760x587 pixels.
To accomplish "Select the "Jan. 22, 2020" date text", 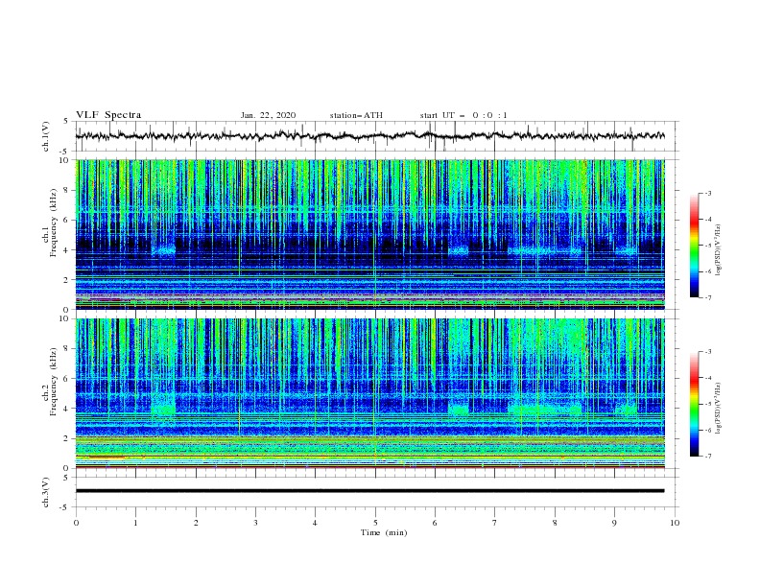I will click(268, 115).
